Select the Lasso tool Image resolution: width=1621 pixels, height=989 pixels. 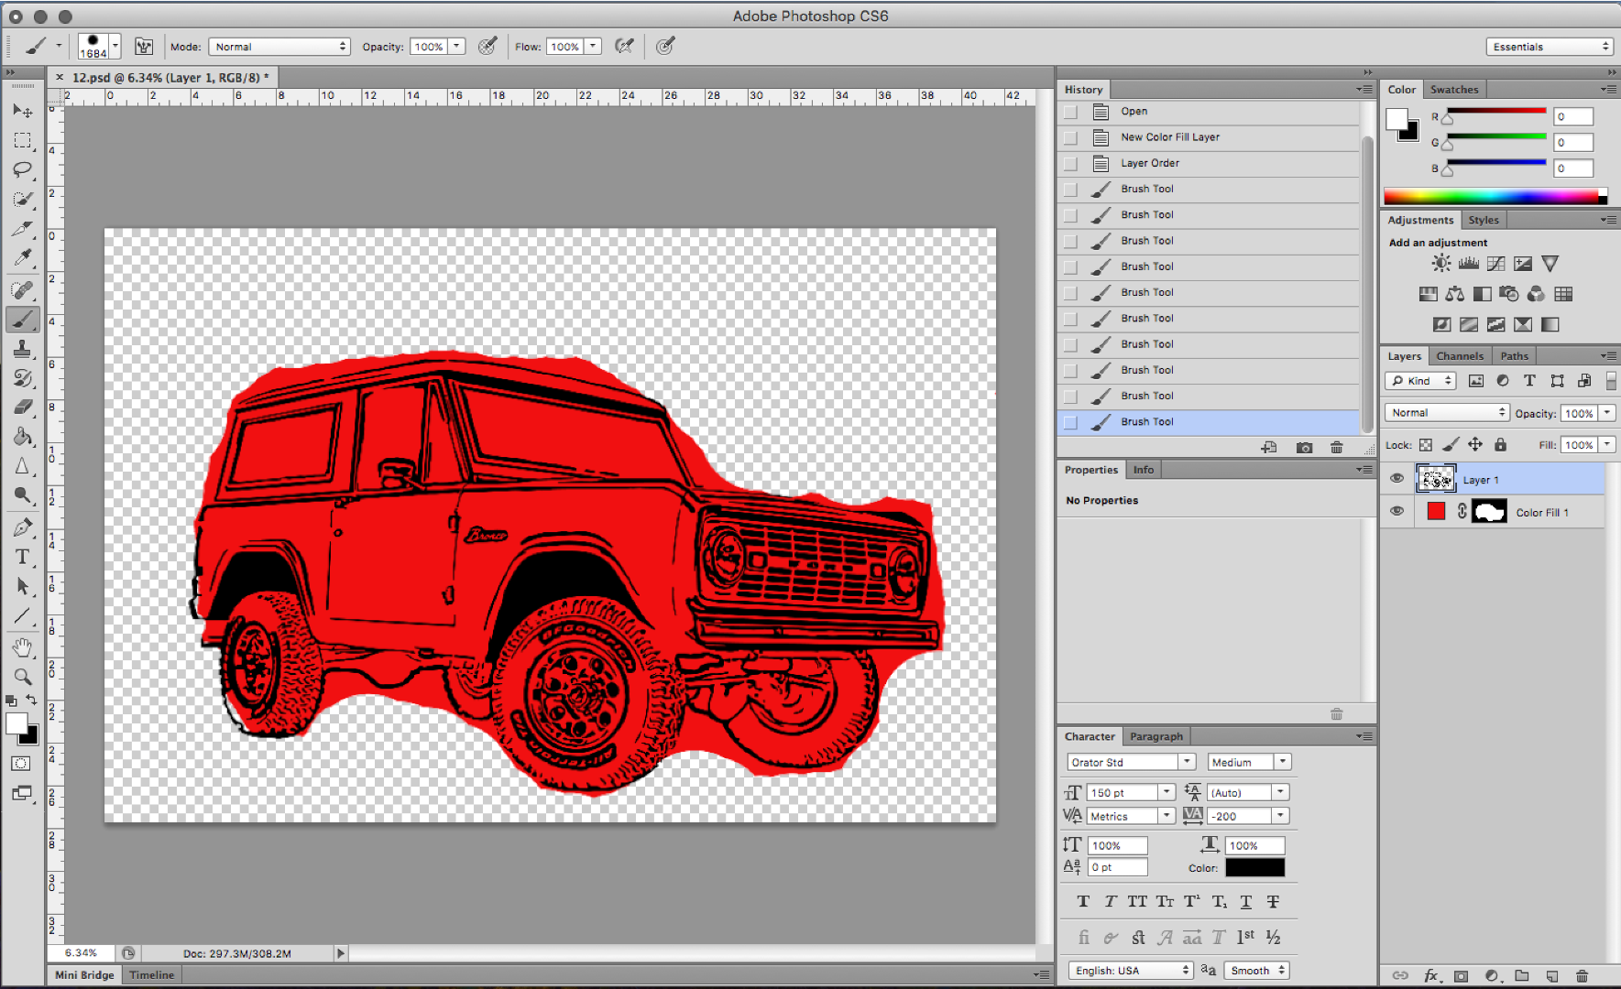click(x=23, y=170)
